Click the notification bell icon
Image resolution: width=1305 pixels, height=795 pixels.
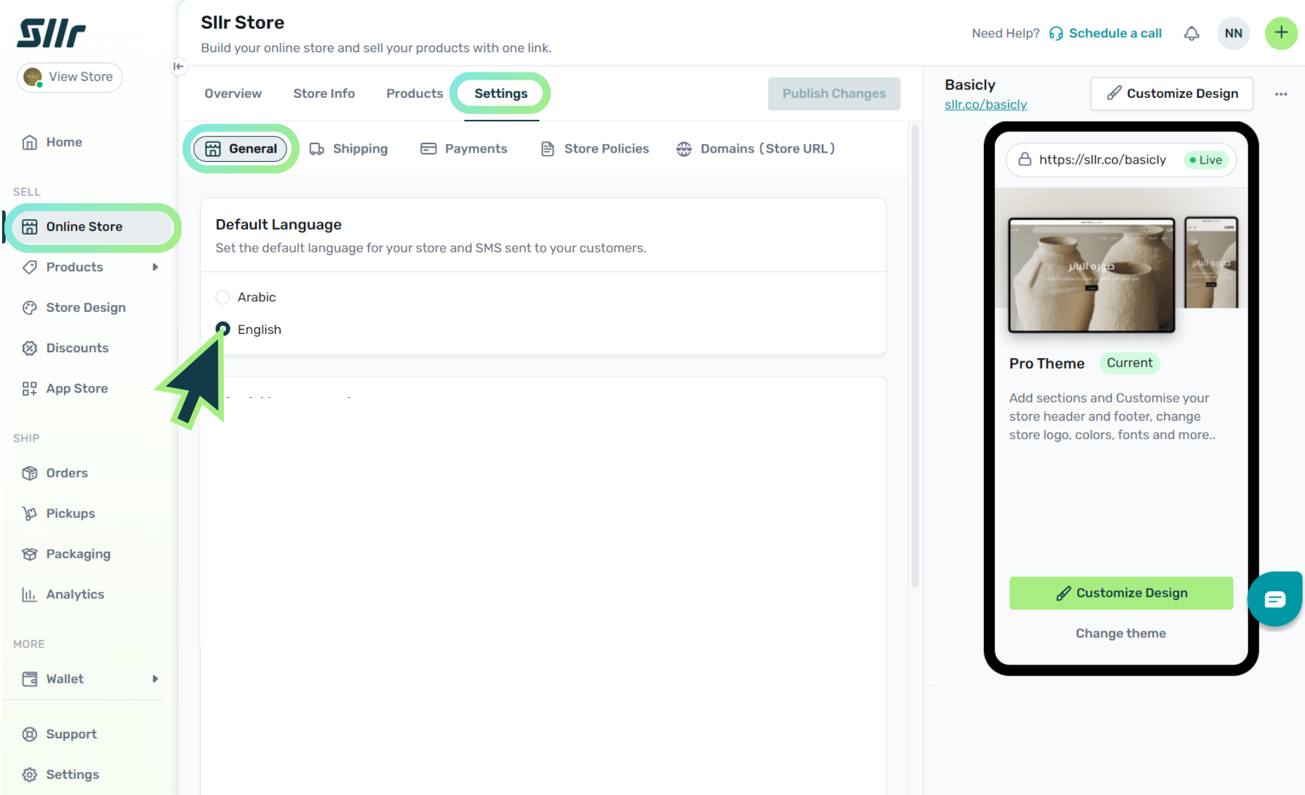(x=1191, y=33)
